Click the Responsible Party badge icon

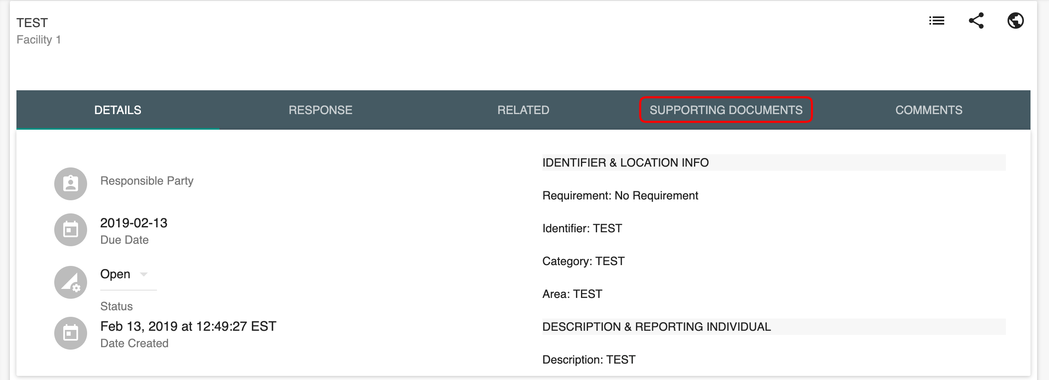(71, 184)
